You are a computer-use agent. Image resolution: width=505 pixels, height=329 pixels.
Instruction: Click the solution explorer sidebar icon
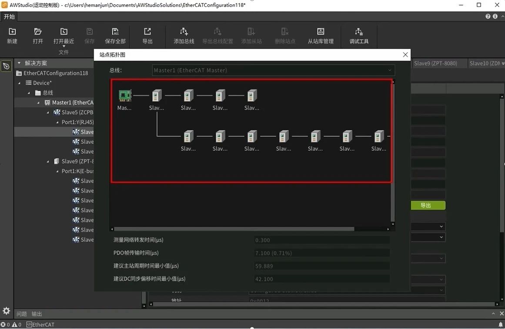[6, 66]
